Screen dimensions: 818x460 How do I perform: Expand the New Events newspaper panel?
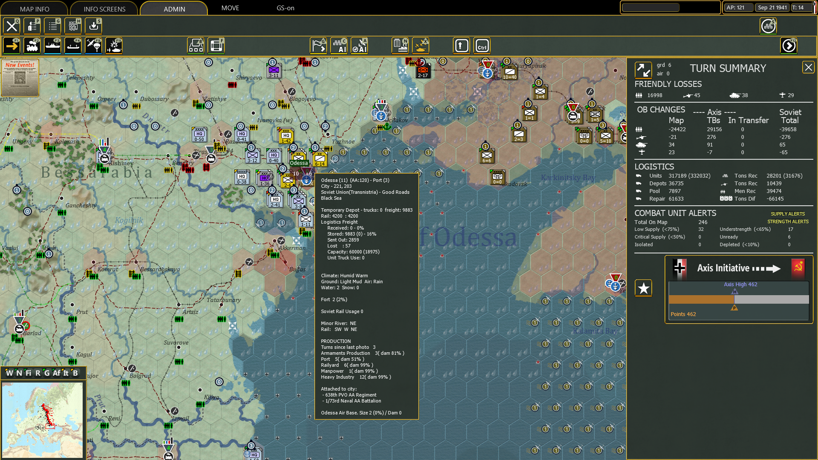[19, 78]
